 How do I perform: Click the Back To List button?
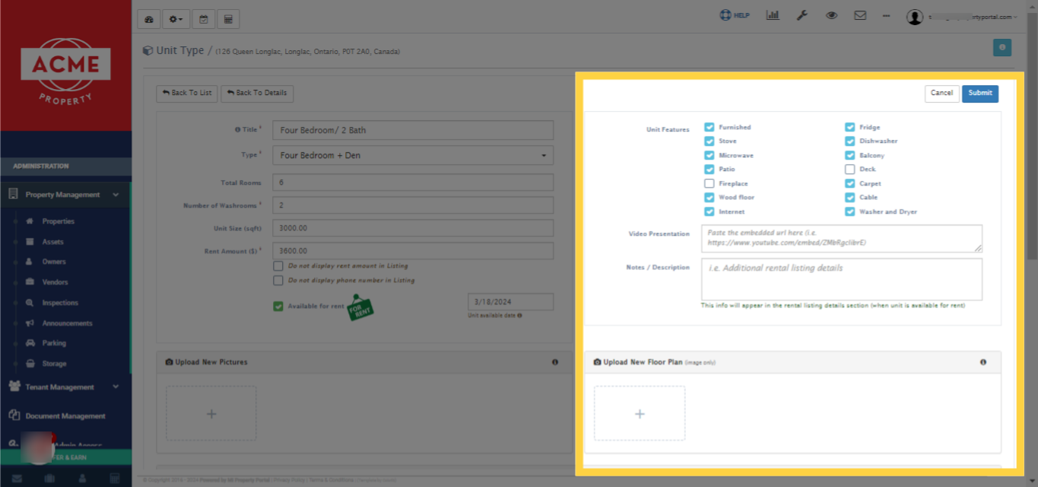point(187,93)
